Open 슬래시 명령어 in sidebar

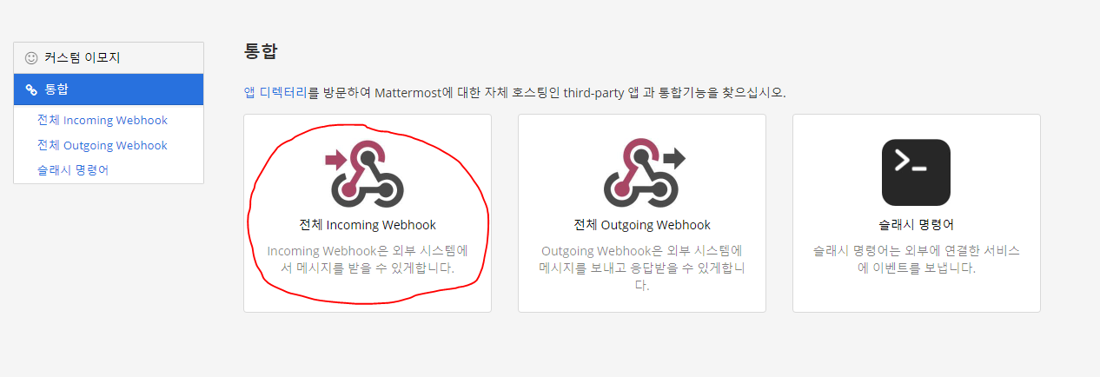pos(73,169)
